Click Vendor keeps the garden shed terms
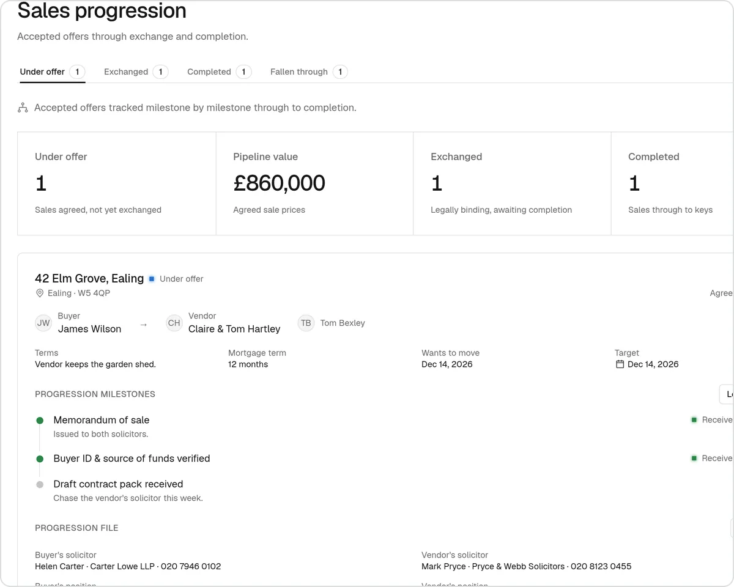The image size is (734, 587). pyautogui.click(x=95, y=364)
